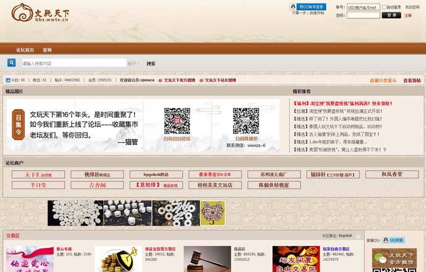Image resolution: width=426 pixels, height=272 pixels.
Task: Click the statistics chart icon beside 今日
Action: [x=8, y=80]
